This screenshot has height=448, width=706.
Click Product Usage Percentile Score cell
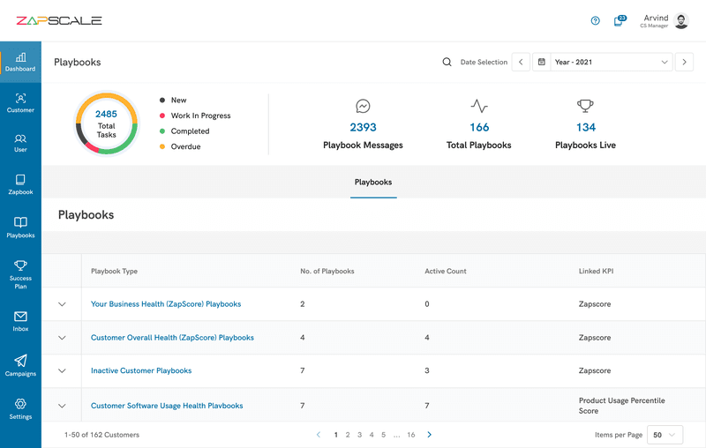622,406
